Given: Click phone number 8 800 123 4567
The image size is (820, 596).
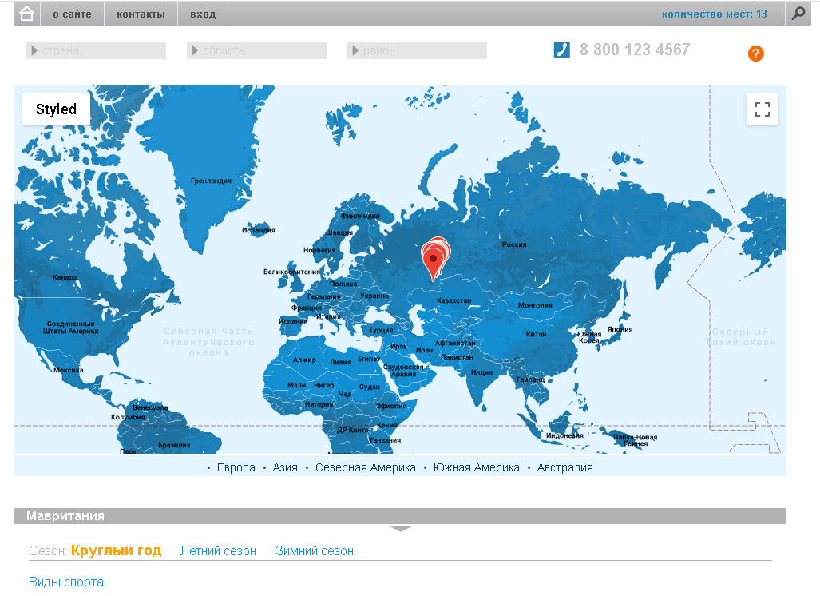Looking at the screenshot, I should (635, 50).
